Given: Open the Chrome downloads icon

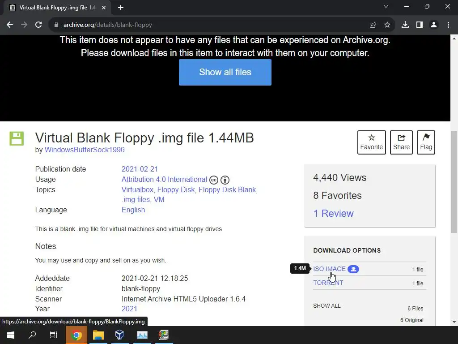Looking at the screenshot, I should pos(405,25).
